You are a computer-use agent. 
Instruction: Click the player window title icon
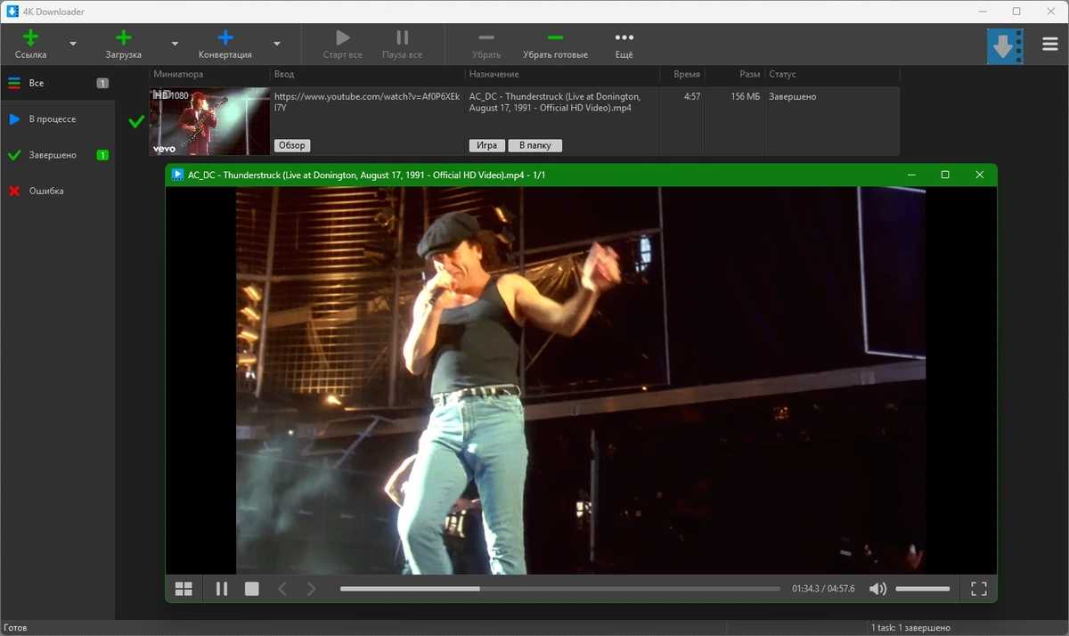click(x=177, y=175)
